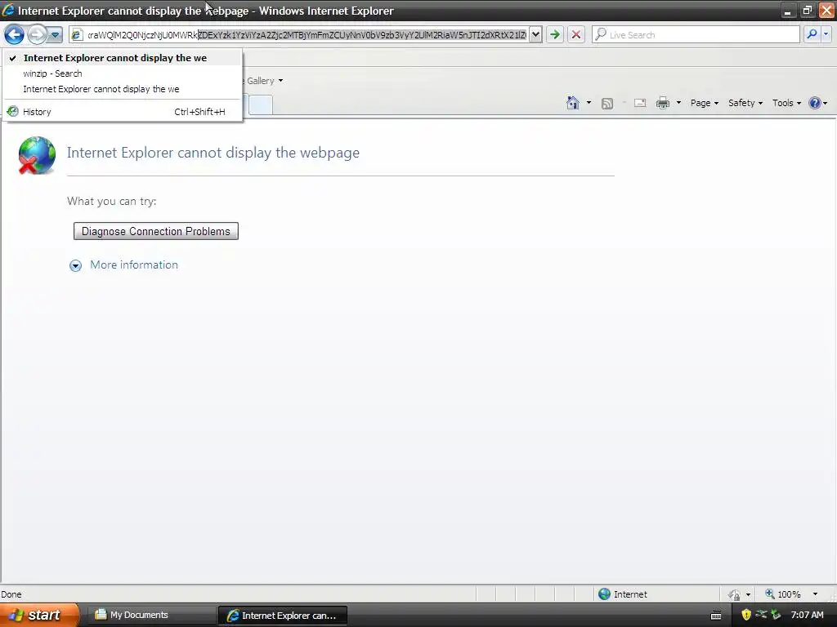Expand the Print options dropdown arrow

pyautogui.click(x=678, y=103)
